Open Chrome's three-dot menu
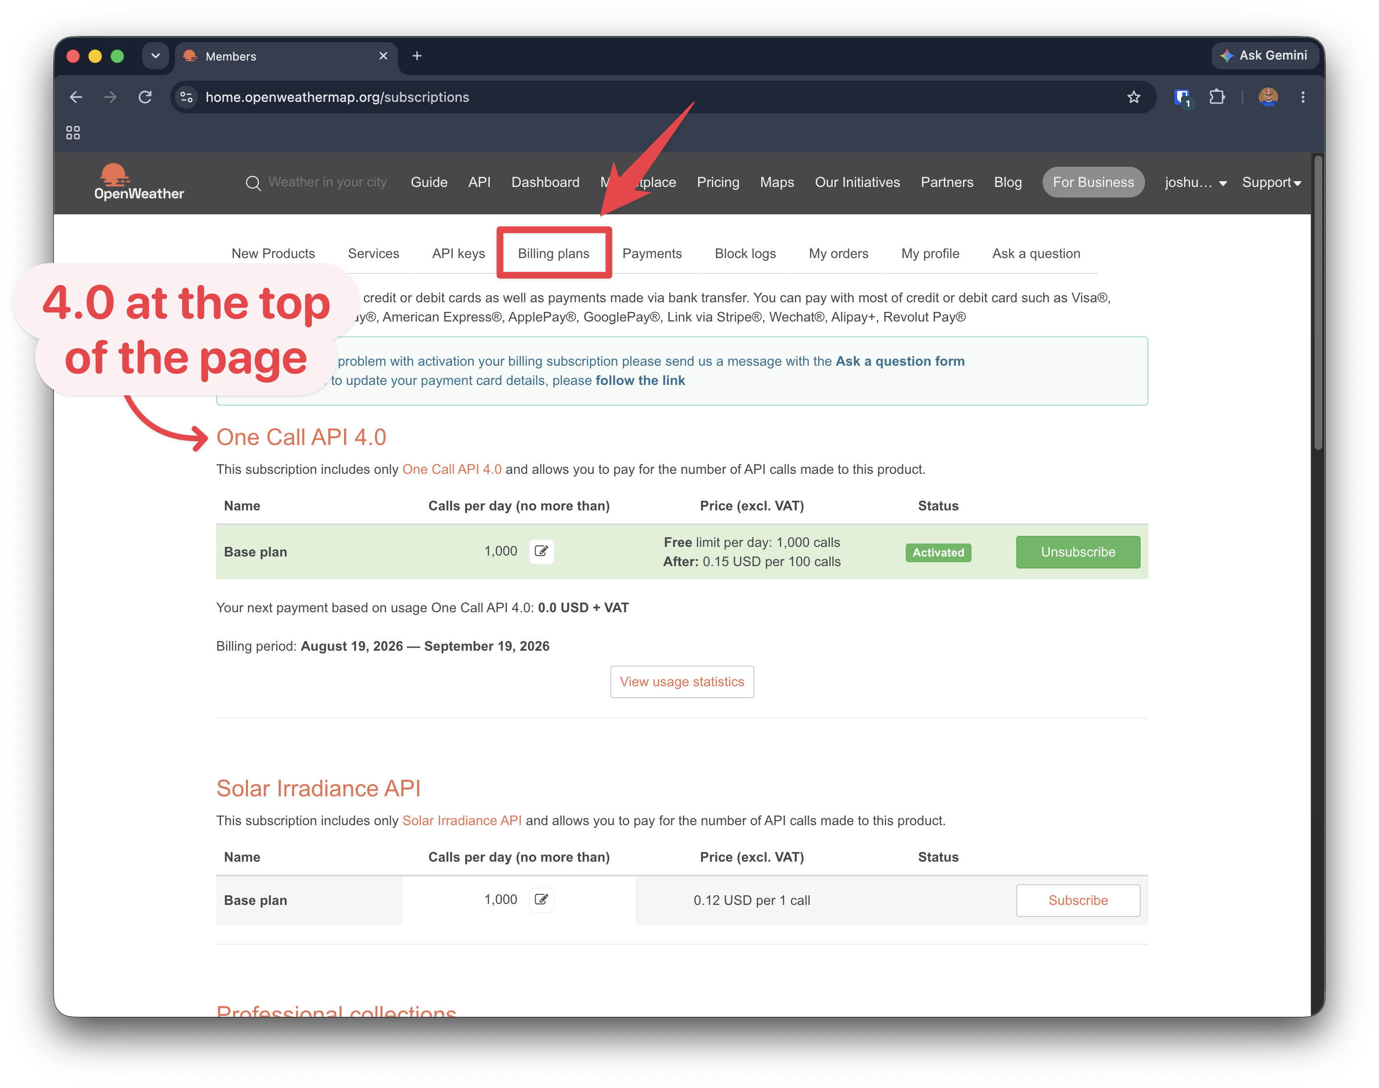This screenshot has width=1379, height=1088. click(x=1303, y=97)
